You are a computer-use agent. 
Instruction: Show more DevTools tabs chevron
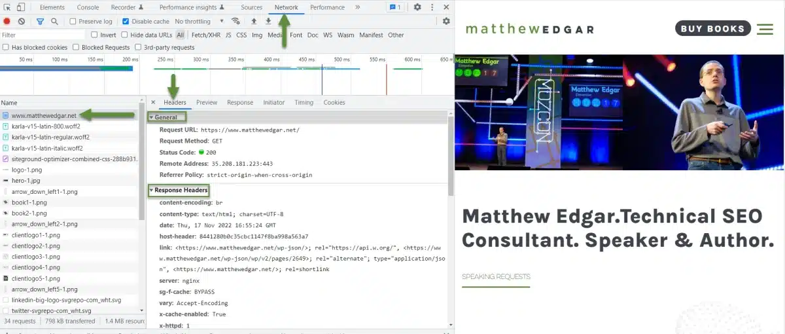pos(357,7)
